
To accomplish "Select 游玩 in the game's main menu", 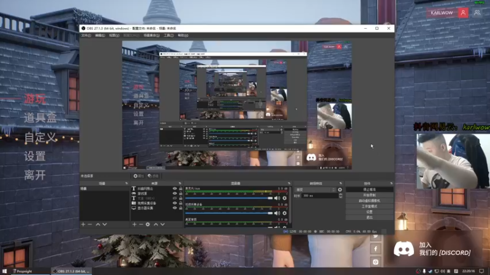I will coord(35,99).
